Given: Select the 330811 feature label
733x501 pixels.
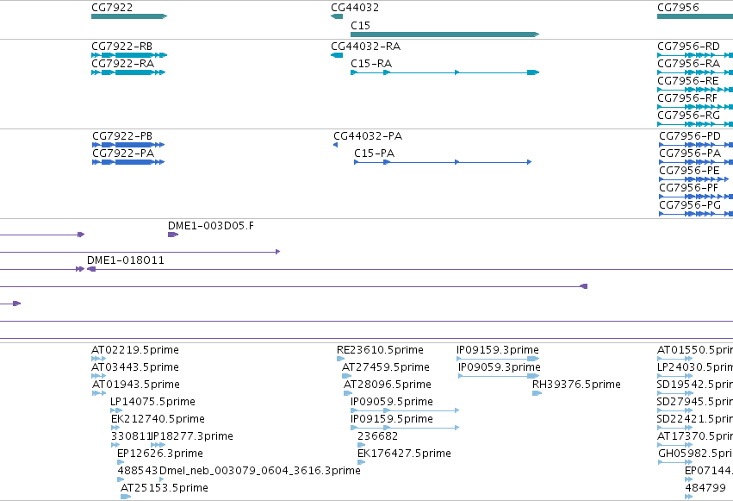Looking at the screenshot, I should 131,436.
